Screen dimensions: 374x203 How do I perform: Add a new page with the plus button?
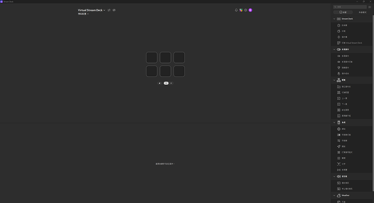[171, 83]
